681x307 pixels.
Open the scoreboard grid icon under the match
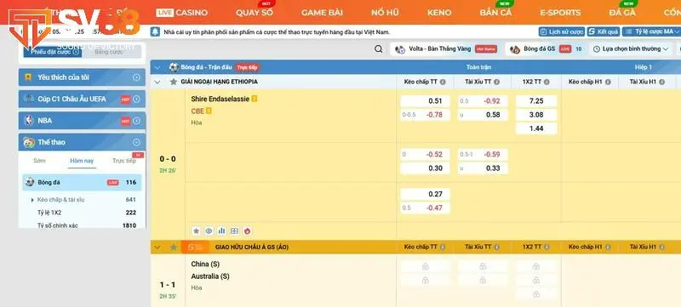(x=235, y=231)
